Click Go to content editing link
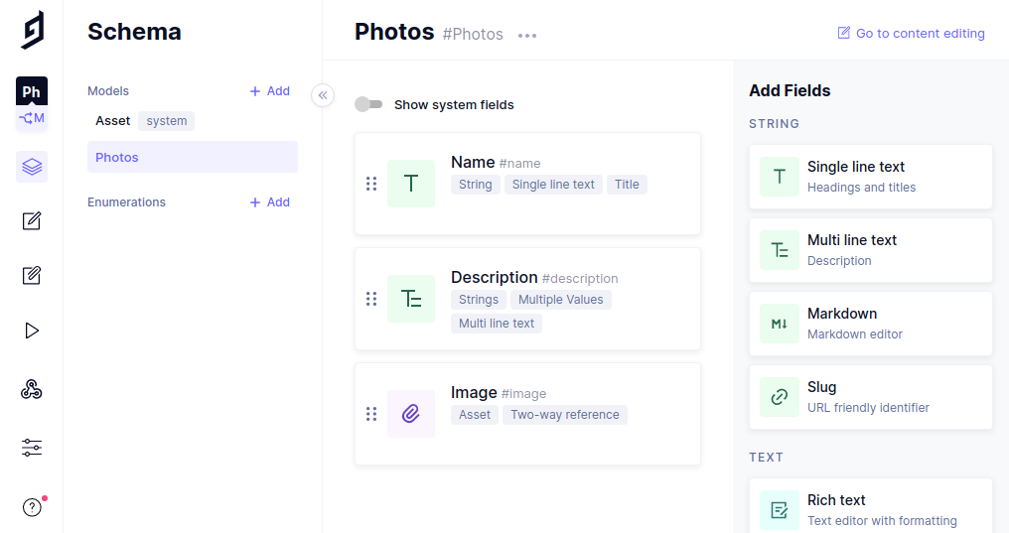Image resolution: width=1009 pixels, height=533 pixels. pos(912,33)
